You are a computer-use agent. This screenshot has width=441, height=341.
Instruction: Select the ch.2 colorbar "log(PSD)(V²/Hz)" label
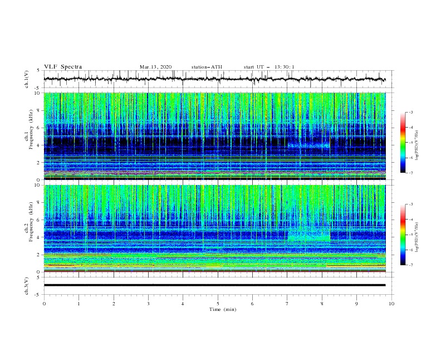coord(416,237)
